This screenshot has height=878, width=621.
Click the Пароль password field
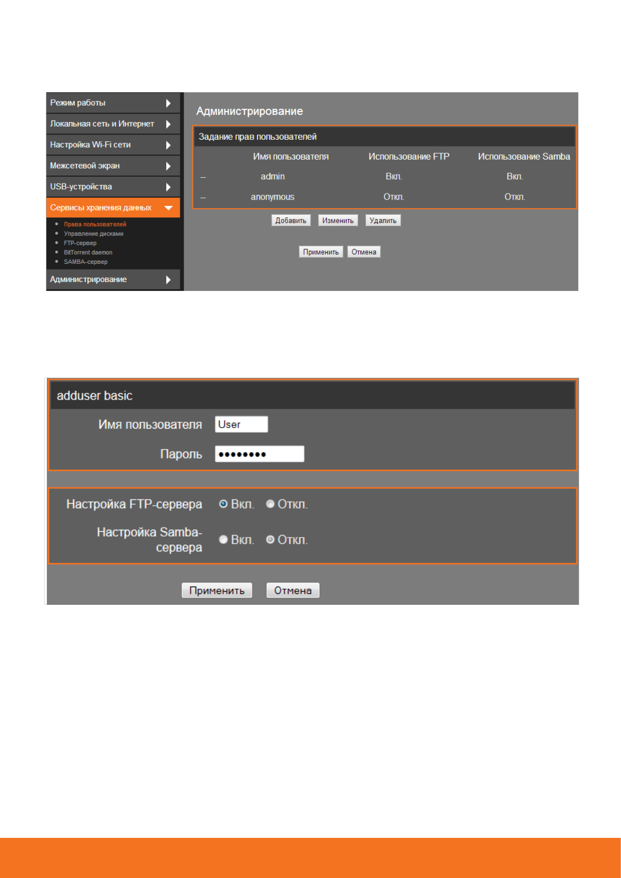[x=259, y=454]
